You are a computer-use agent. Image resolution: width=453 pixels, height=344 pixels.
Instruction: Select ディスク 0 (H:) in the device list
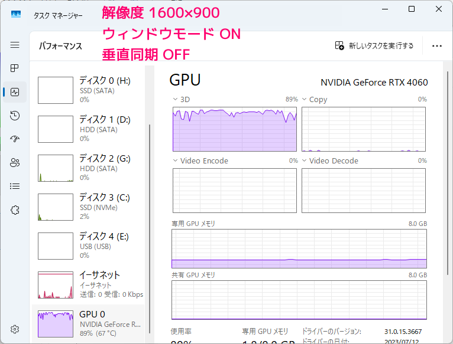coord(88,90)
